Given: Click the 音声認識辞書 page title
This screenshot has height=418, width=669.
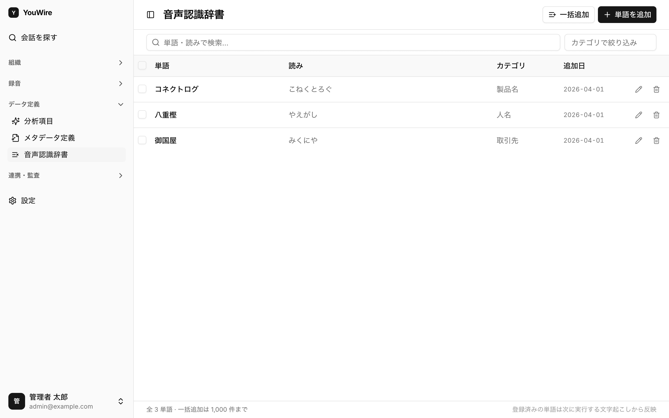Looking at the screenshot, I should 193,15.
